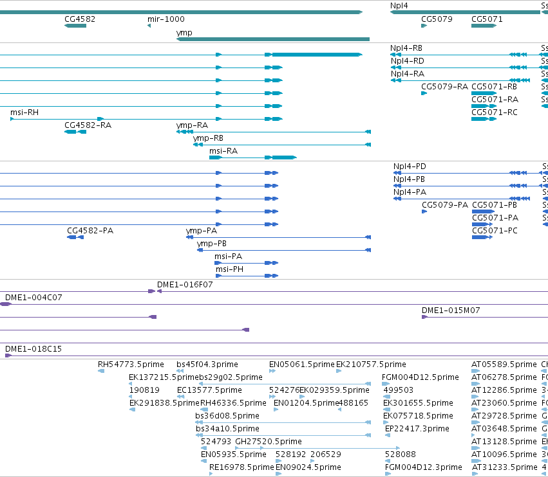548x477 pixels.
Task: Click the EN09024.5prime EST label
Action: 308,467
